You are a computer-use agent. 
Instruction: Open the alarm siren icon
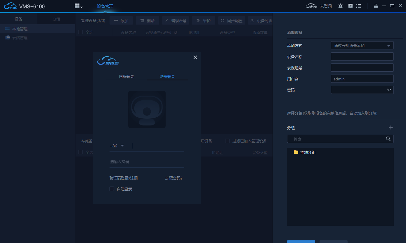tap(341, 6)
